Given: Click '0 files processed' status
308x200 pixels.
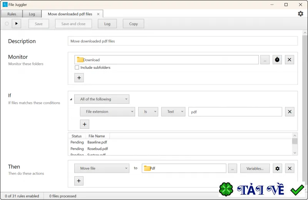Looking at the screenshot, I should (x=63, y=196).
